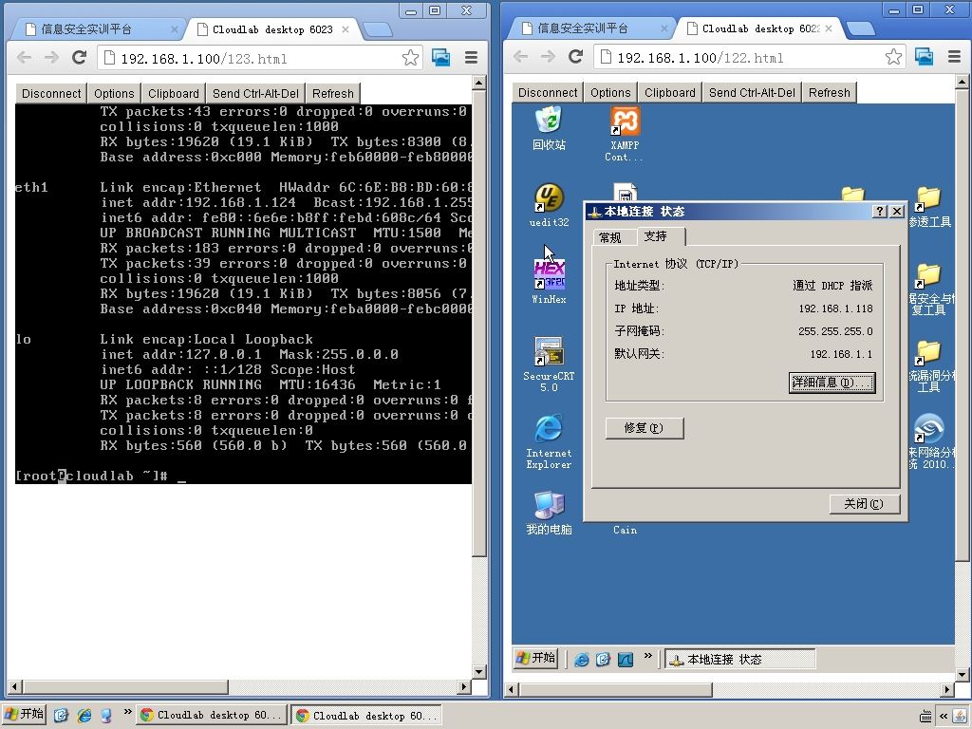Click Disconnect in left remote session
The width and height of the screenshot is (972, 729).
(51, 94)
